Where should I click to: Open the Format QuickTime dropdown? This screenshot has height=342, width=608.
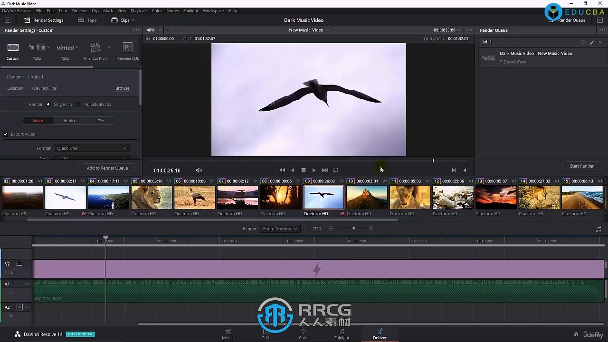click(91, 148)
